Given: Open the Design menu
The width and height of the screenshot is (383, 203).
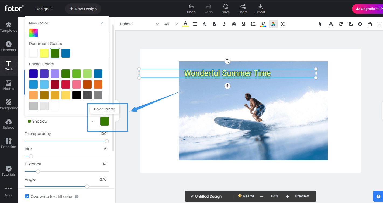Looking at the screenshot, I should pyautogui.click(x=44, y=9).
